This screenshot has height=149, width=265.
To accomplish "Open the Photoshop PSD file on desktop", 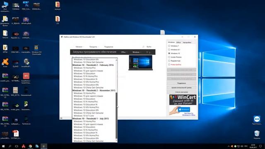I will pyautogui.click(x=26, y=6).
